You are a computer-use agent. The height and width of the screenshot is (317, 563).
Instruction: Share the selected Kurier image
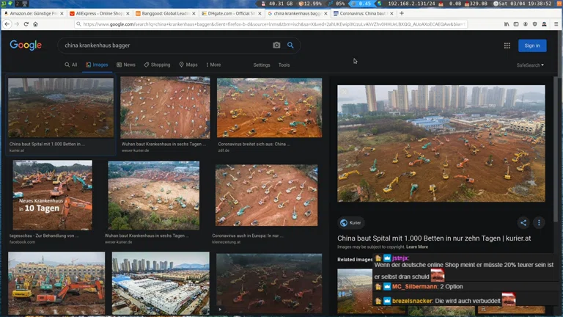[523, 223]
